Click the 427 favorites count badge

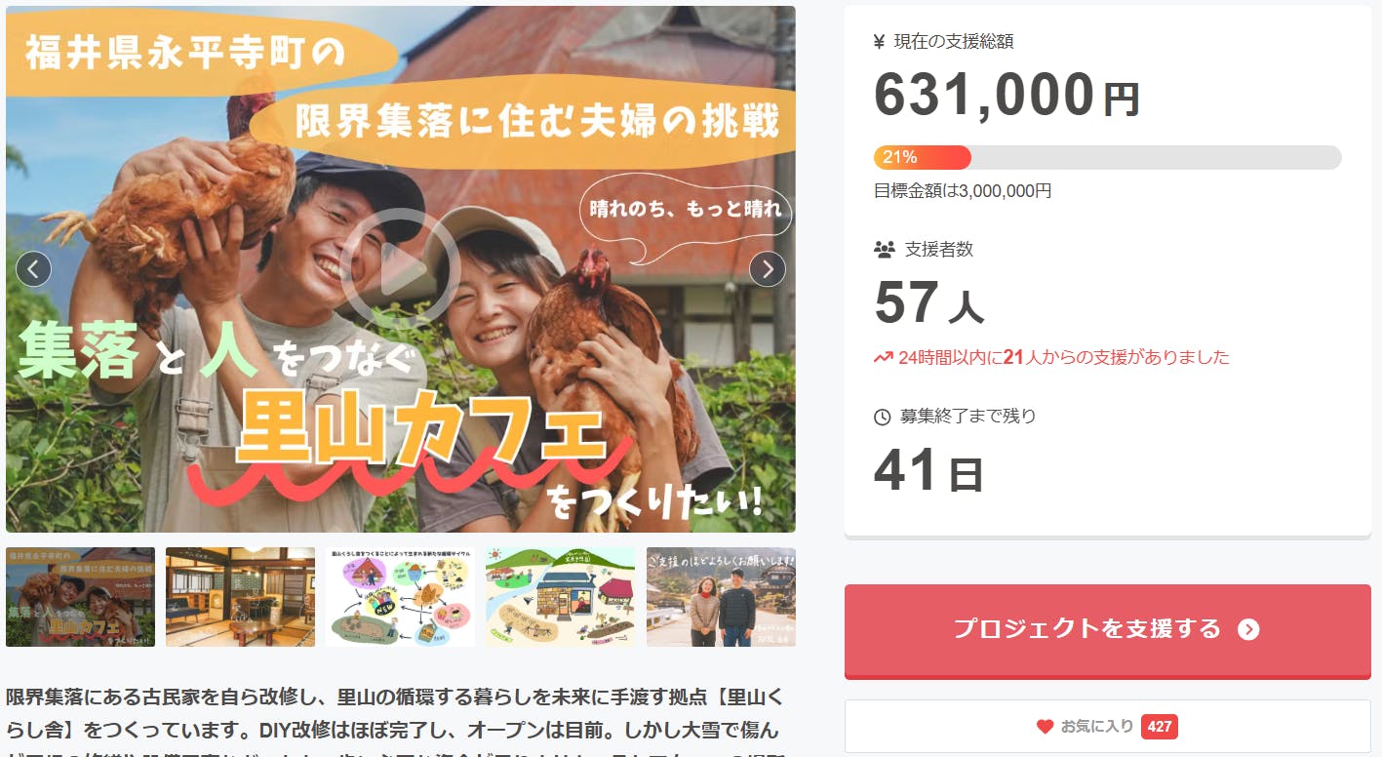click(x=1159, y=727)
